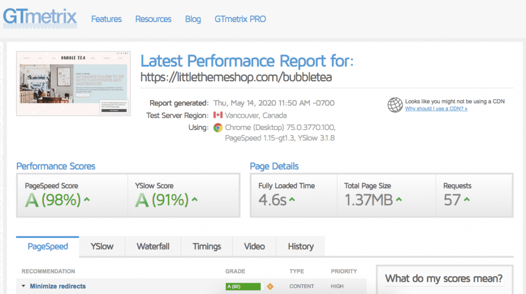Click the report generated date text
This screenshot has width=526, height=294.
tap(274, 103)
